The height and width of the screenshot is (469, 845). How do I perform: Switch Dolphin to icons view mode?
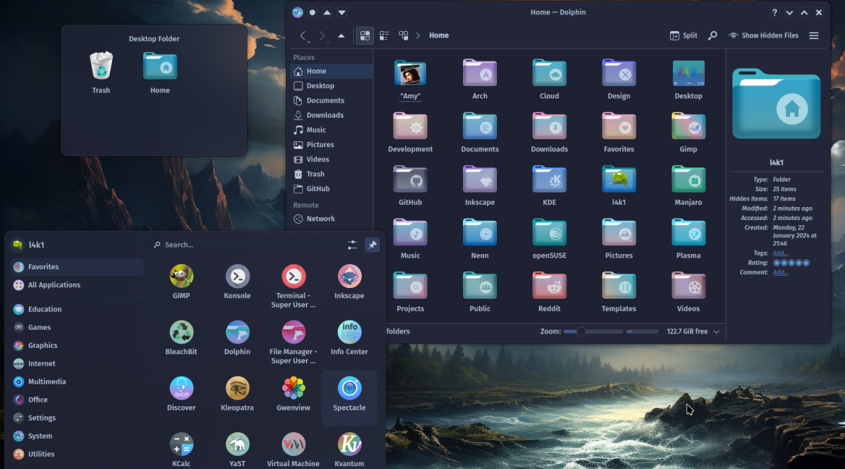[365, 35]
